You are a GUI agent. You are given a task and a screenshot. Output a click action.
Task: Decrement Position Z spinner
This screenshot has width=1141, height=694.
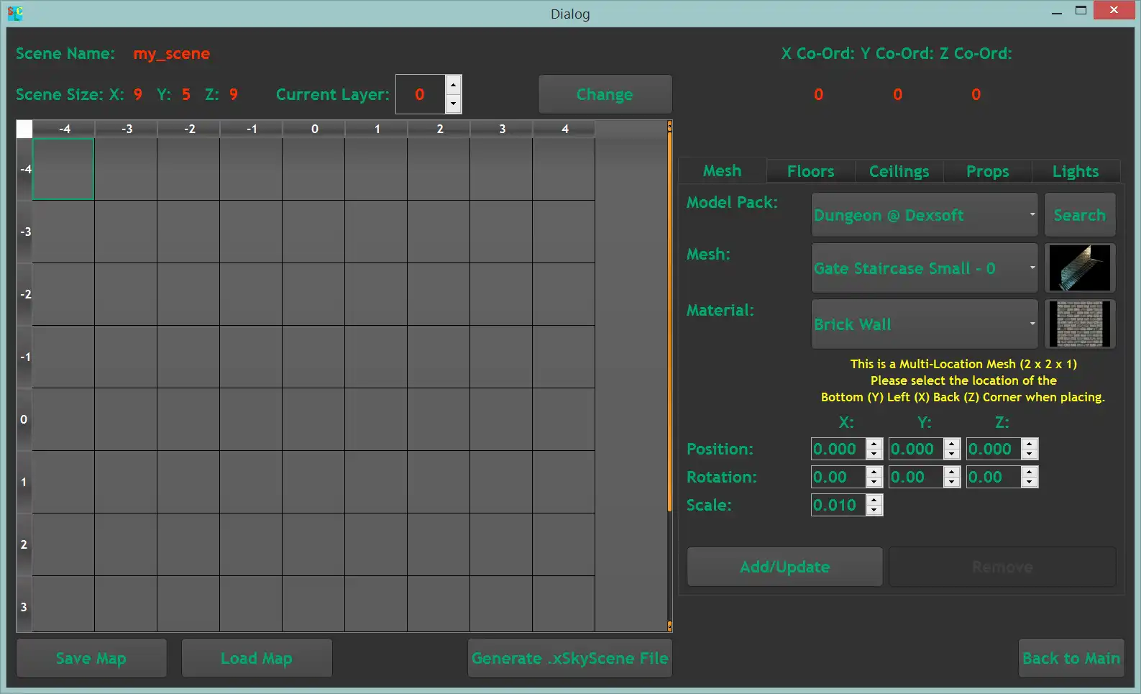click(1030, 454)
